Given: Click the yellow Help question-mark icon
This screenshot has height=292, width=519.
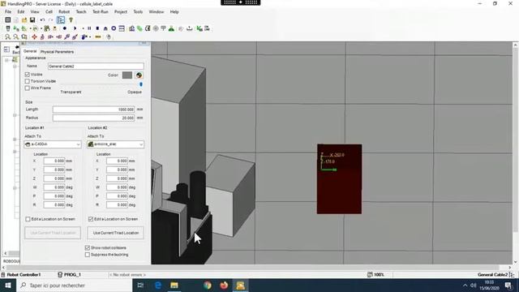Looking at the screenshot, I should point(71,19).
